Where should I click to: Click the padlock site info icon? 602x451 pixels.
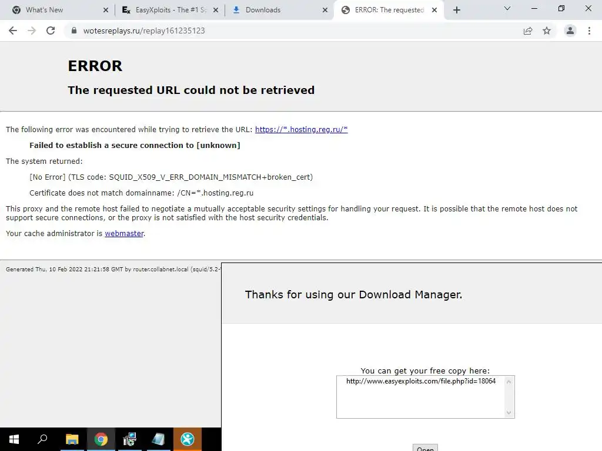(74, 31)
